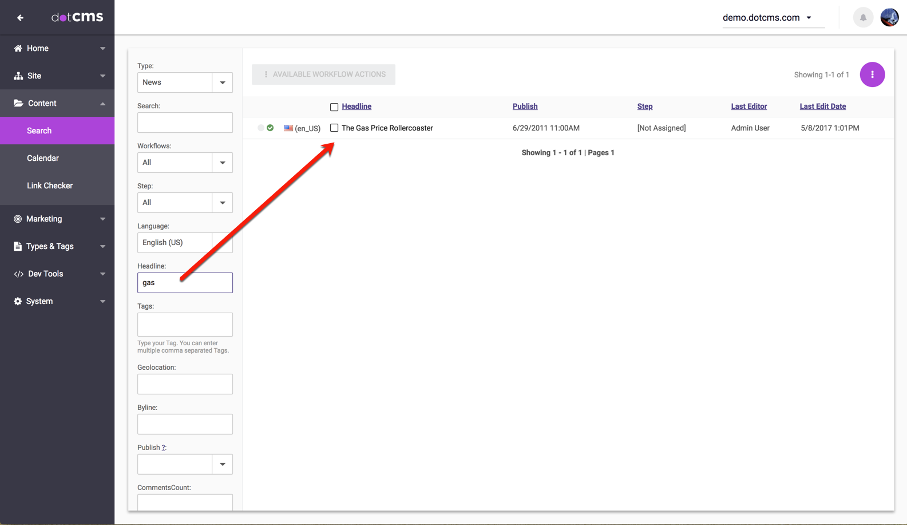Click the back arrow beside dotCMS logo

tap(20, 18)
